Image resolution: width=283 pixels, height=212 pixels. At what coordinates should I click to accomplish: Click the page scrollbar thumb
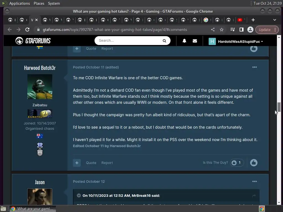(x=279, y=107)
